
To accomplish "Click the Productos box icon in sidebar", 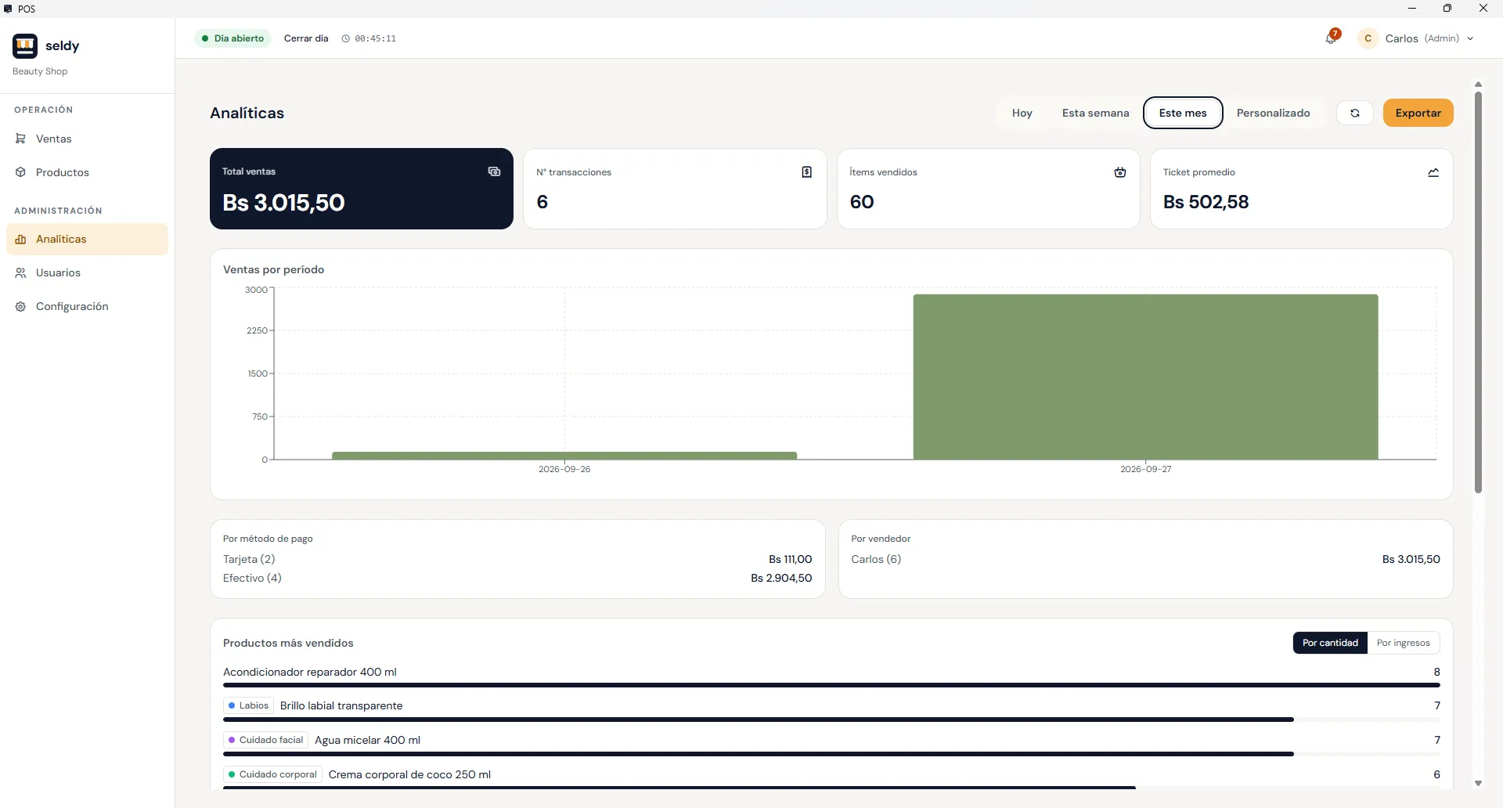I will point(20,172).
